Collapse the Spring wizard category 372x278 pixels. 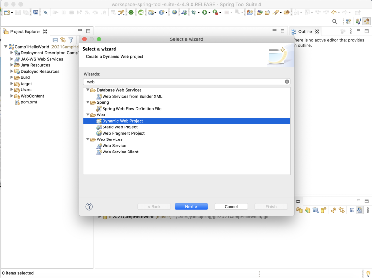pos(88,102)
